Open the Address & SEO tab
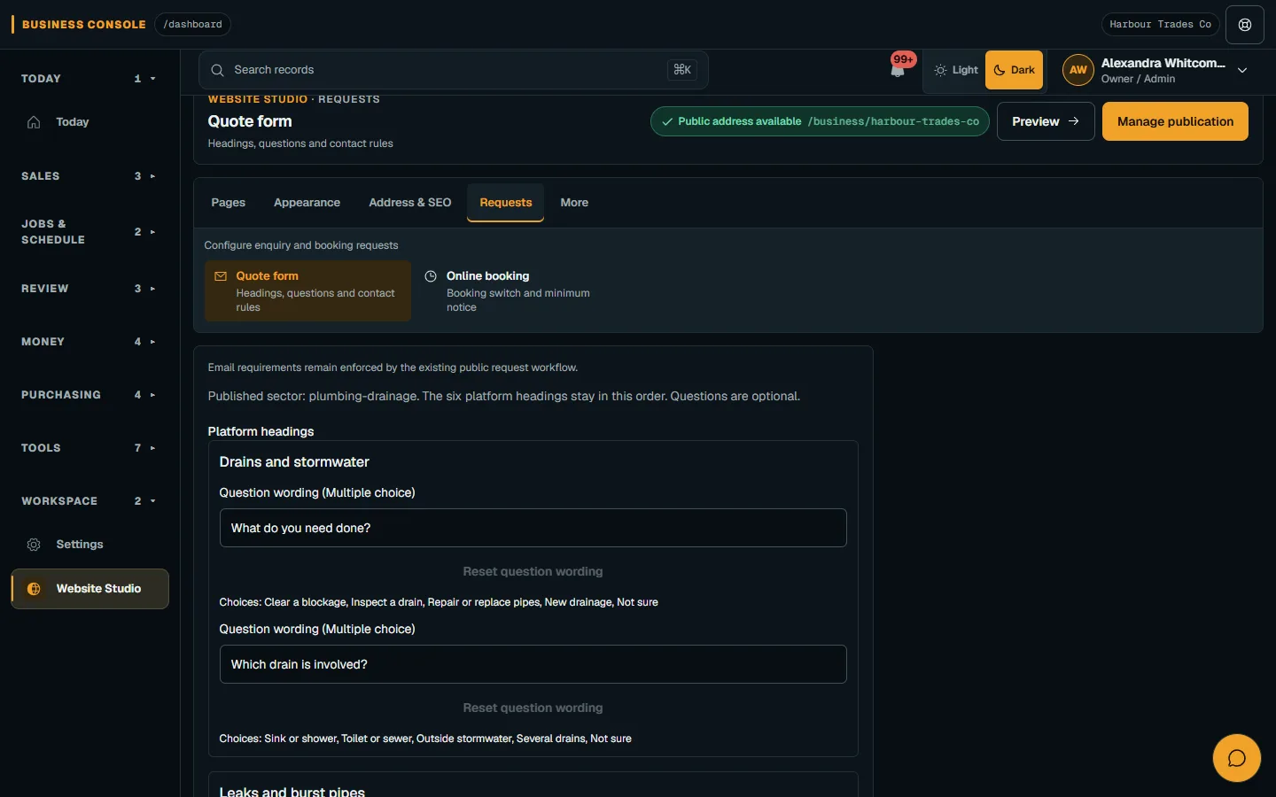Viewport: 1276px width, 797px height. [410, 203]
